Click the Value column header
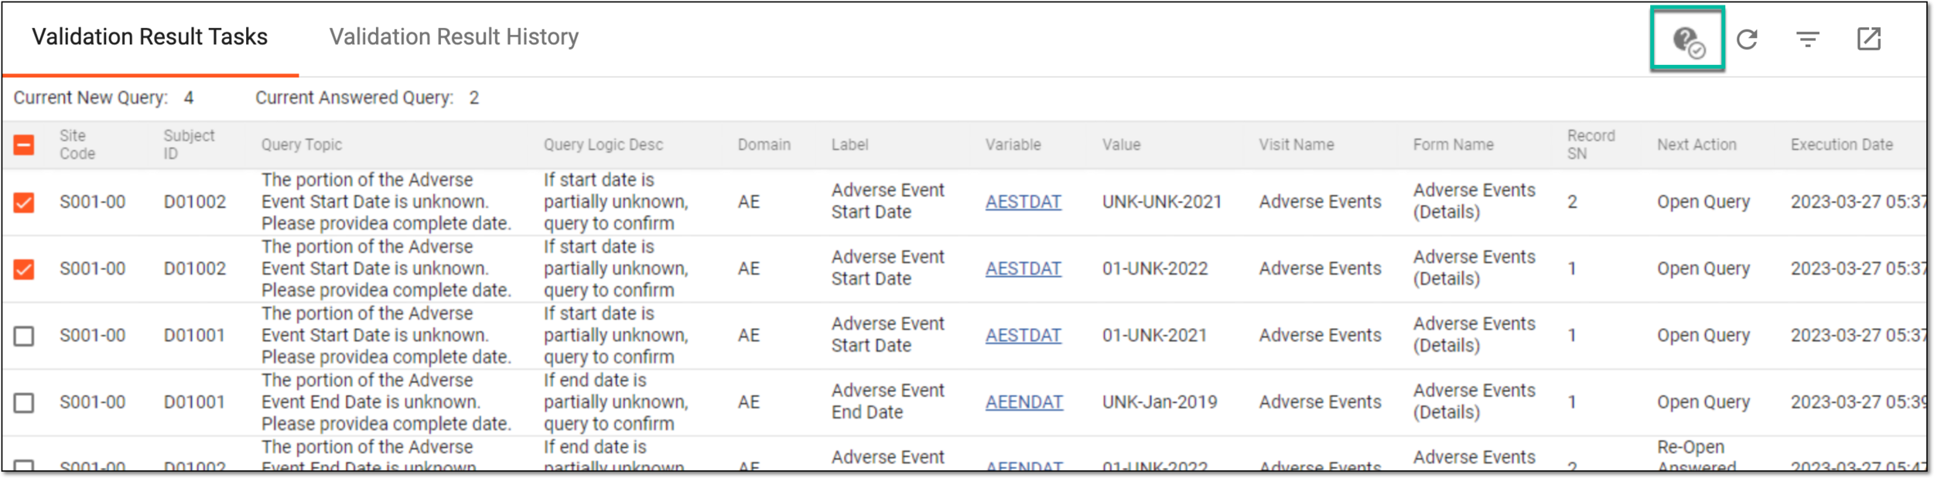This screenshot has width=1934, height=478. [x=1121, y=145]
